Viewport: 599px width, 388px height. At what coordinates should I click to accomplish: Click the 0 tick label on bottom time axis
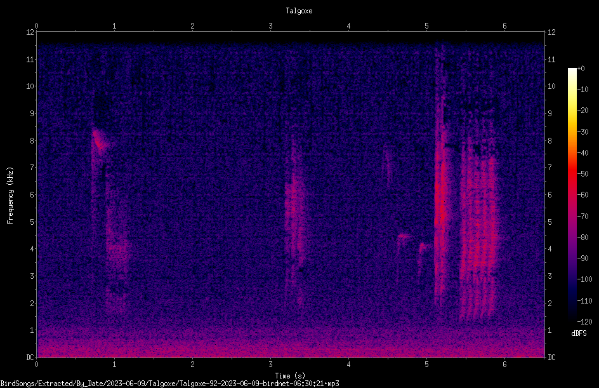[x=36, y=365]
